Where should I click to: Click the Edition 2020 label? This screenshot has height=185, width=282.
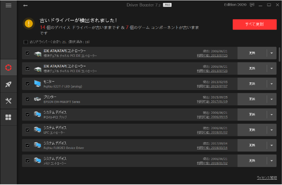tap(235, 5)
